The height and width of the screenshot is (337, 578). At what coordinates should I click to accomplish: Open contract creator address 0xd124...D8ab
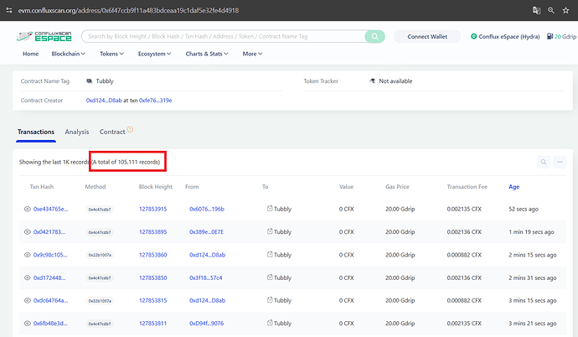pos(104,101)
